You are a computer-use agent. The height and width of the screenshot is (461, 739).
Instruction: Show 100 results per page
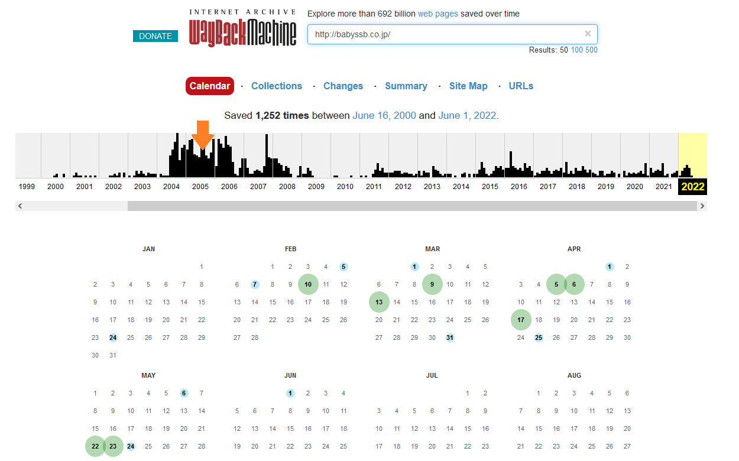(x=576, y=50)
